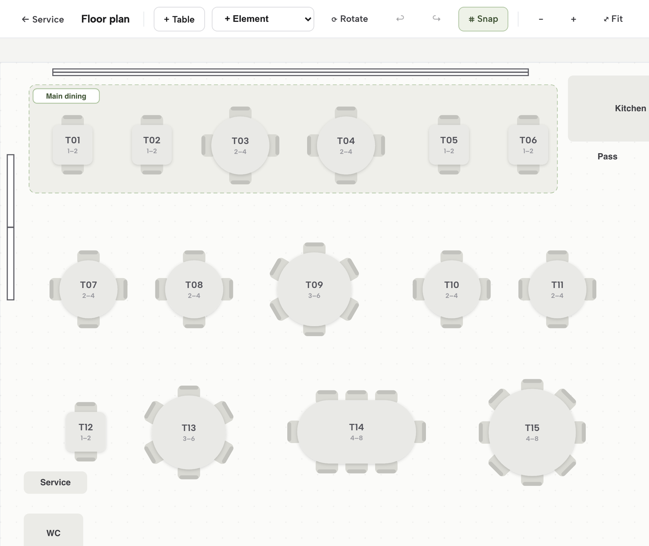The width and height of the screenshot is (649, 546).
Task: Select the Kitchen element
Action: 609,108
